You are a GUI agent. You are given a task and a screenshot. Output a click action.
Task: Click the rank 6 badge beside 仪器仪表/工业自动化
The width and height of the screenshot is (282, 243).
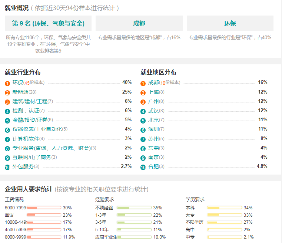(x=7, y=130)
